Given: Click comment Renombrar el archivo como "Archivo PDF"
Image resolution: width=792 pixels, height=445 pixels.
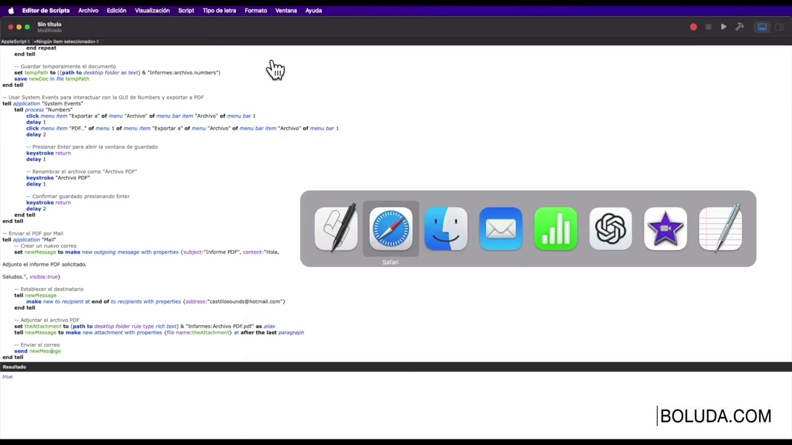Looking at the screenshot, I should pyautogui.click(x=82, y=172).
